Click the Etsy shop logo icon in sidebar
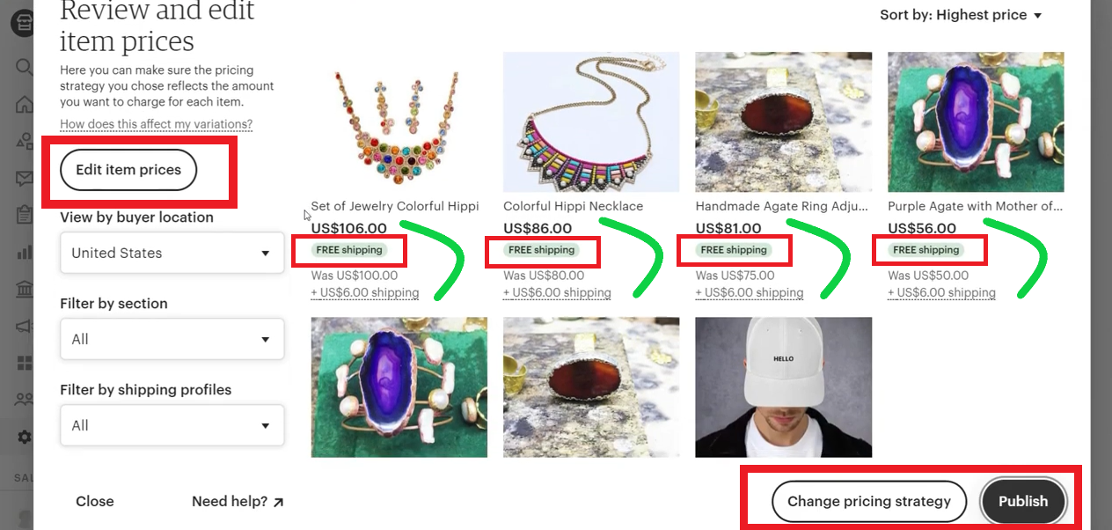 (22, 23)
